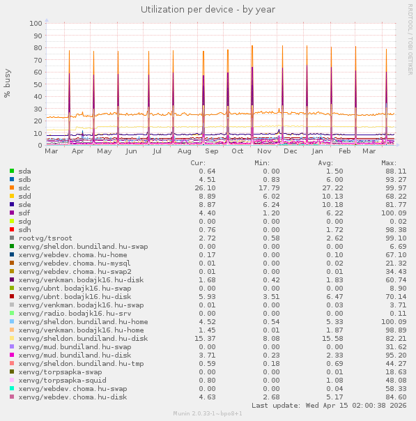Select 'xenvg/radio.bodajk16.hu-srv' legend label
The width and height of the screenshot is (416, 421).
click(75, 314)
